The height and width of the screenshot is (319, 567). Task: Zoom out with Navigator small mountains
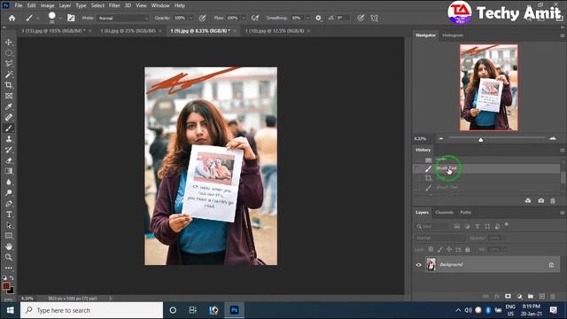coord(441,138)
